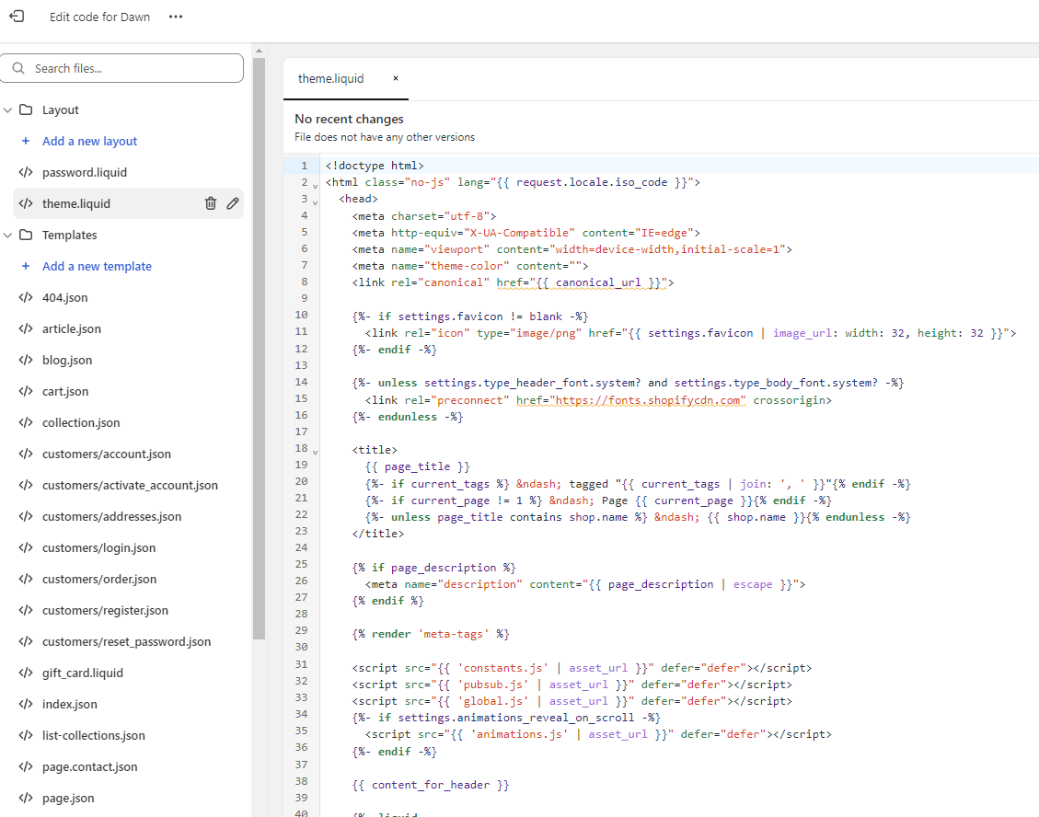Open customers/activate_account.json file
This screenshot has height=817, width=1039.
click(130, 485)
